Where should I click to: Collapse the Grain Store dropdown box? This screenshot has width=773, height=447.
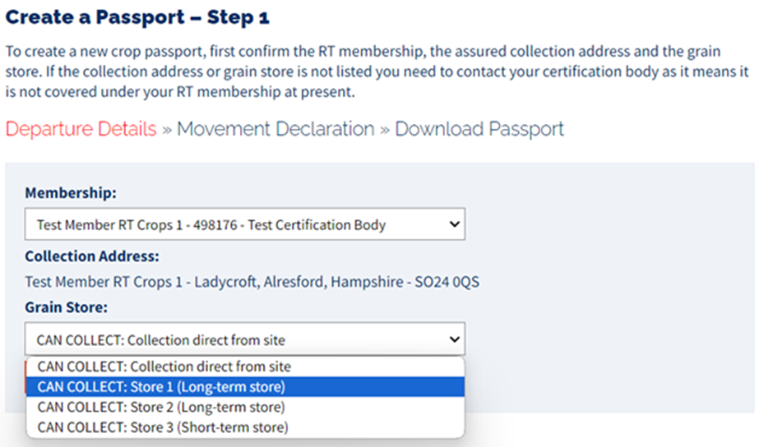(244, 339)
